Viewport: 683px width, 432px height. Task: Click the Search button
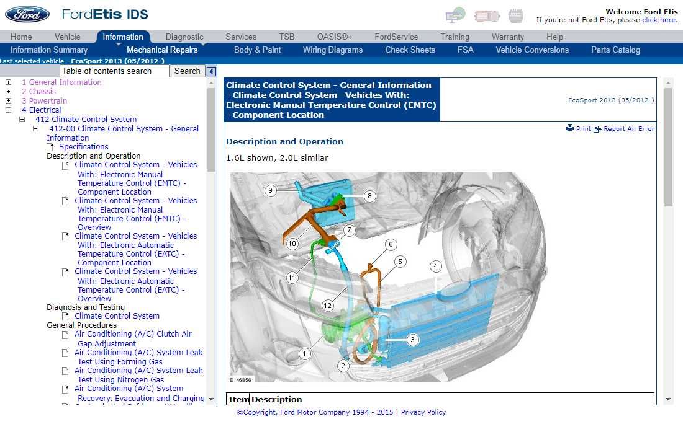[x=188, y=71]
